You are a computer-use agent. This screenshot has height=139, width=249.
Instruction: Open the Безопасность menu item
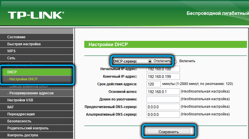[x=19, y=121]
